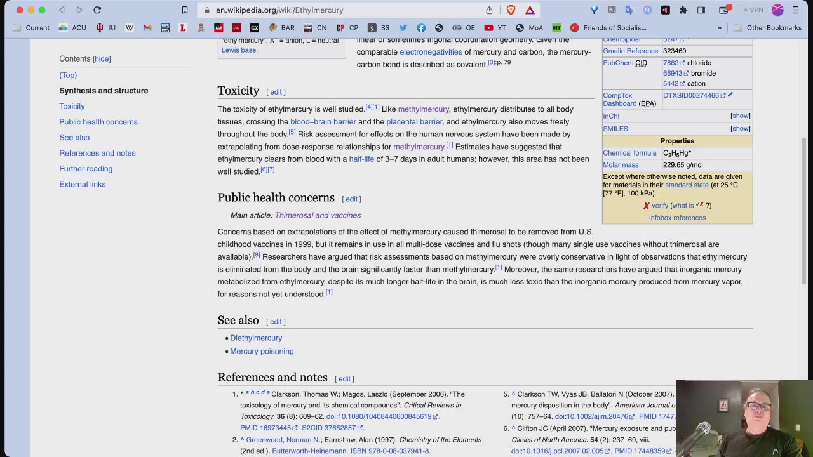Open the green RT bookmark icon
Screen dimensions: 813x457
click(557, 28)
